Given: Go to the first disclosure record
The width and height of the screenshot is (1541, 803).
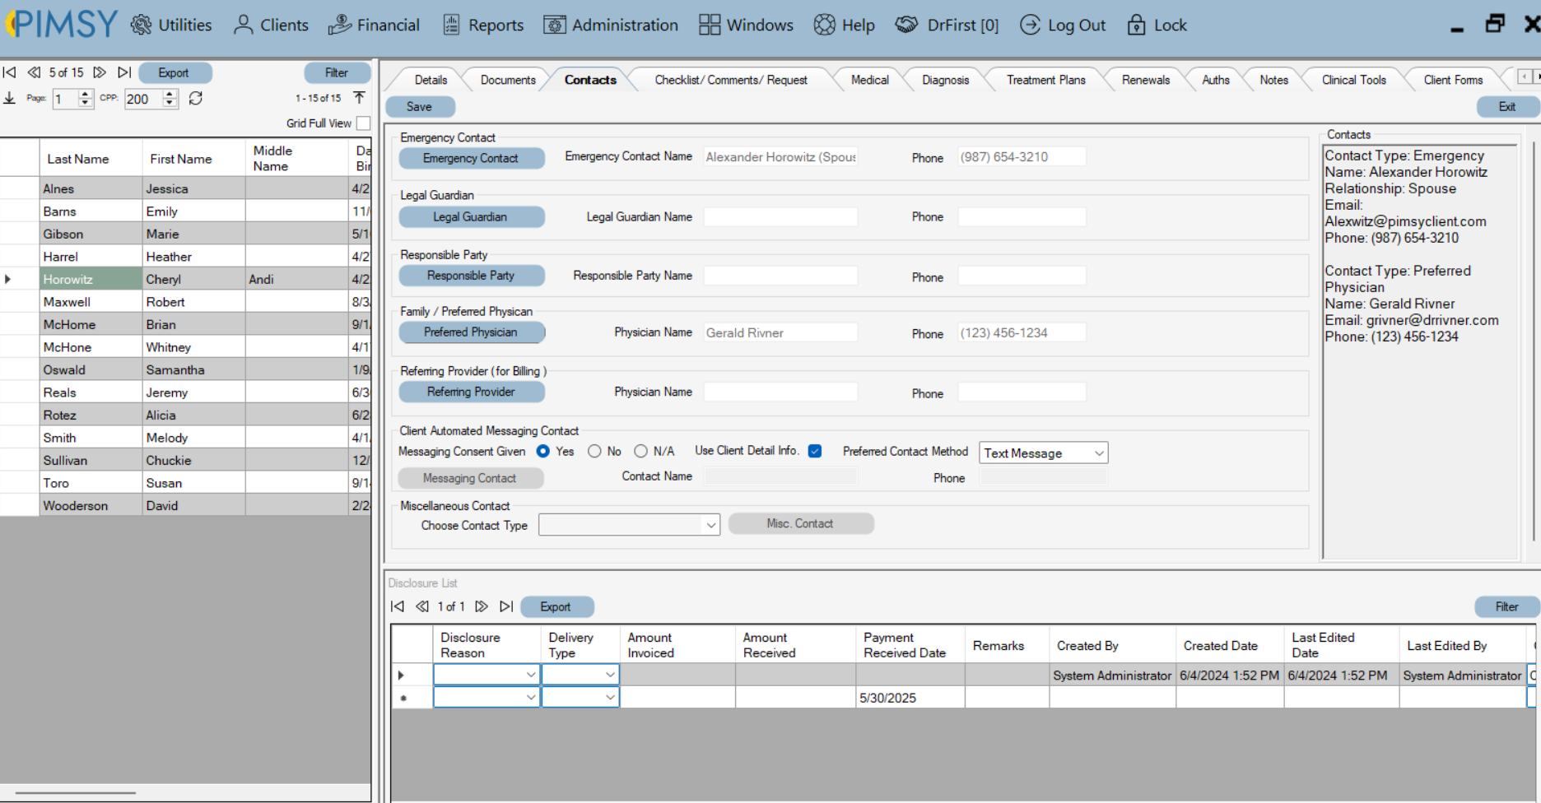Looking at the screenshot, I should (398, 606).
